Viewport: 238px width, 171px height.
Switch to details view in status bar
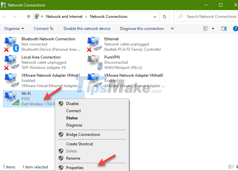231,167
